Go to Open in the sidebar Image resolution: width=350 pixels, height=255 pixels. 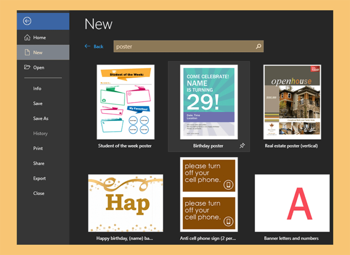tap(43, 67)
